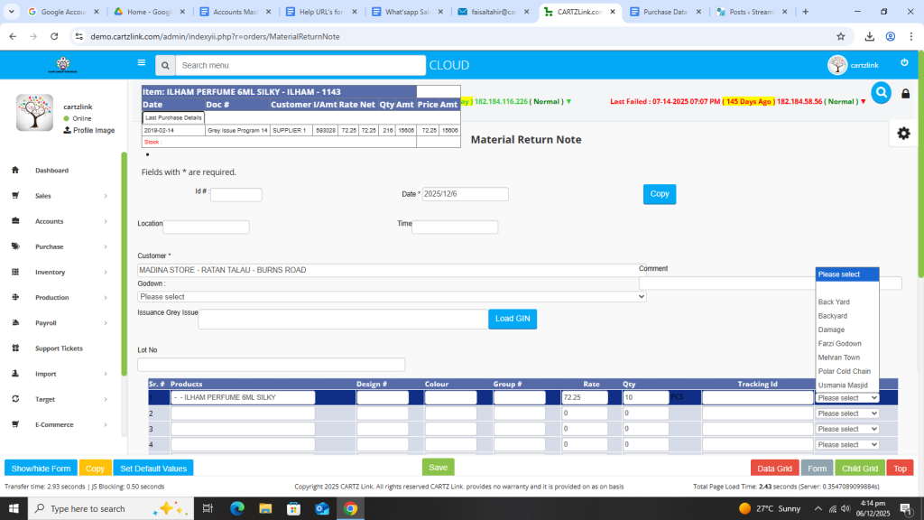This screenshot has width=924, height=520.
Task: Click the Show/hide Form button
Action: pyautogui.click(x=41, y=469)
